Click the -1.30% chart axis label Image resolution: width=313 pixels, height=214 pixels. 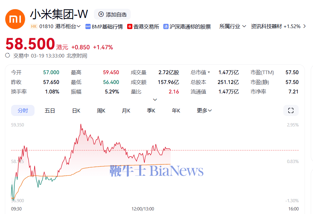point(292,201)
